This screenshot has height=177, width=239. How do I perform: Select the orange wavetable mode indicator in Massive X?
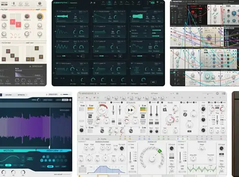91,108
